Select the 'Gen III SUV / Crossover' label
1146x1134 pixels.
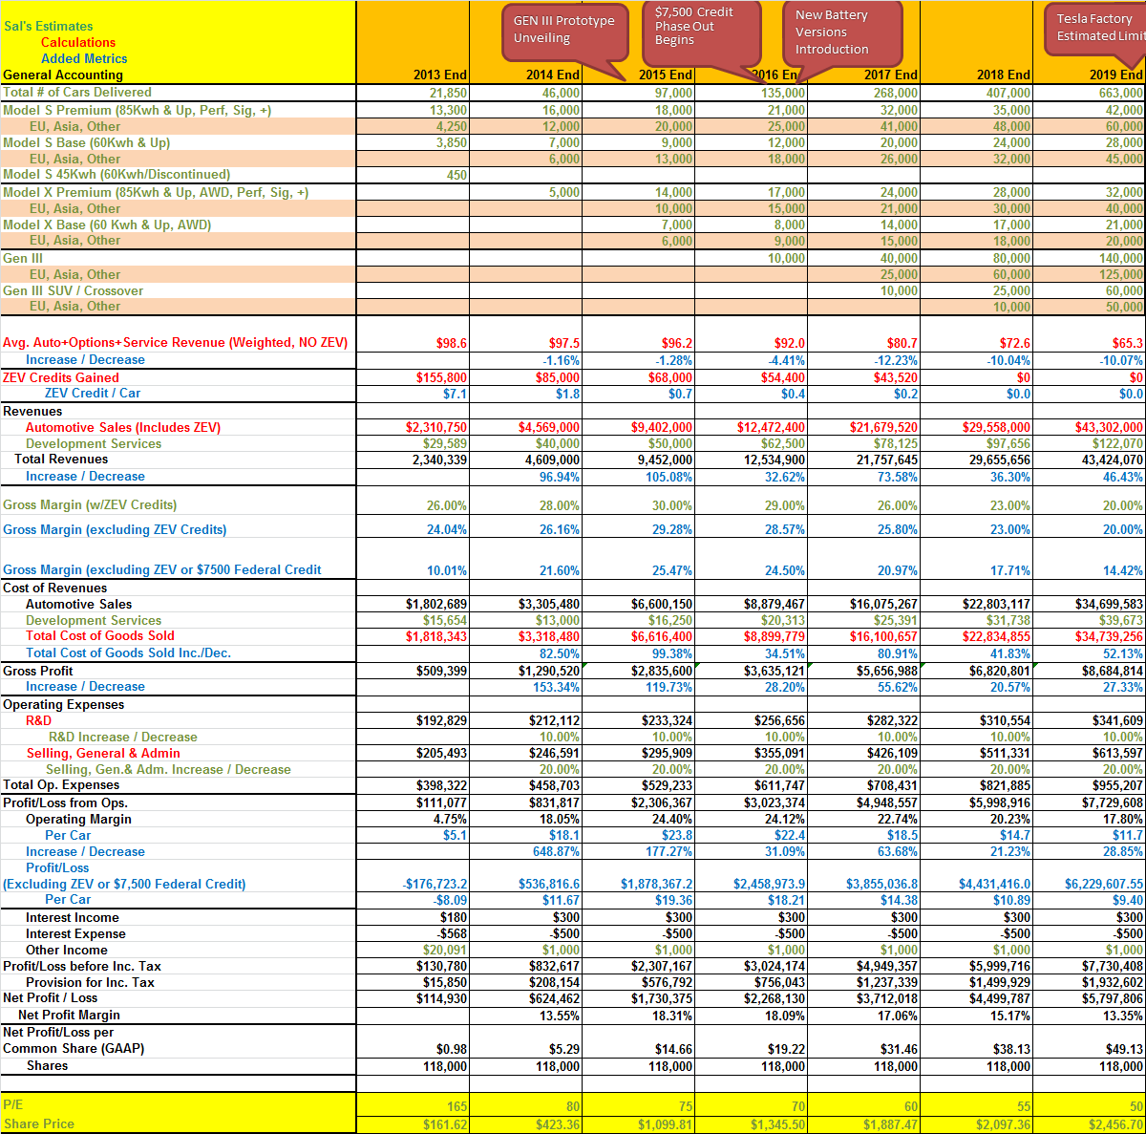pyautogui.click(x=73, y=290)
